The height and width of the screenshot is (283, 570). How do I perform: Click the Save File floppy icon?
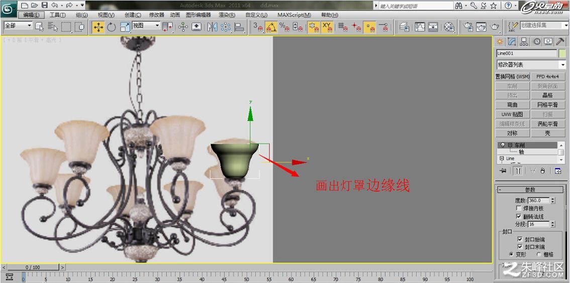point(44,6)
